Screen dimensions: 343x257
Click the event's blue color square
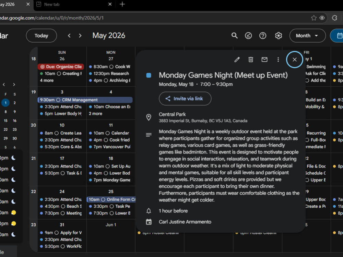click(x=149, y=75)
